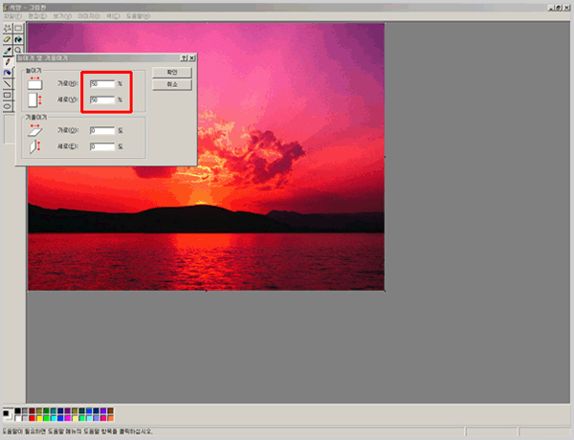Activate the Magnifier tool
Image resolution: width=574 pixels, height=440 pixels.
18,50
